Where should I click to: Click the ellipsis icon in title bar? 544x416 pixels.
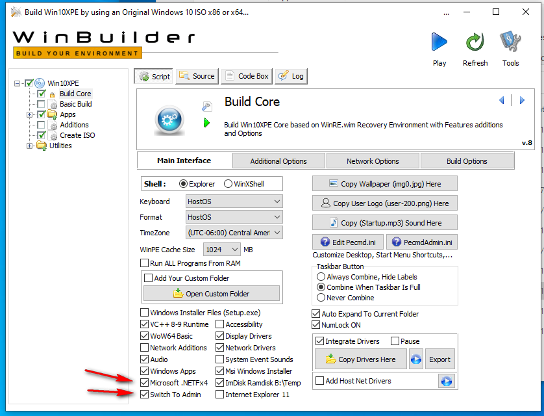click(447, 14)
